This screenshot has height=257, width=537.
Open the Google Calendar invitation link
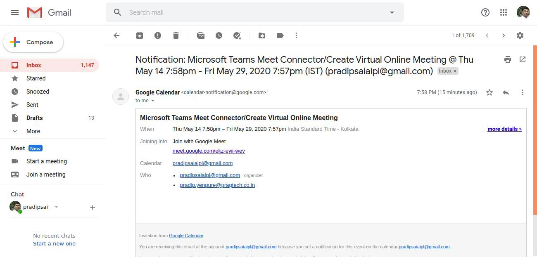pos(186,236)
